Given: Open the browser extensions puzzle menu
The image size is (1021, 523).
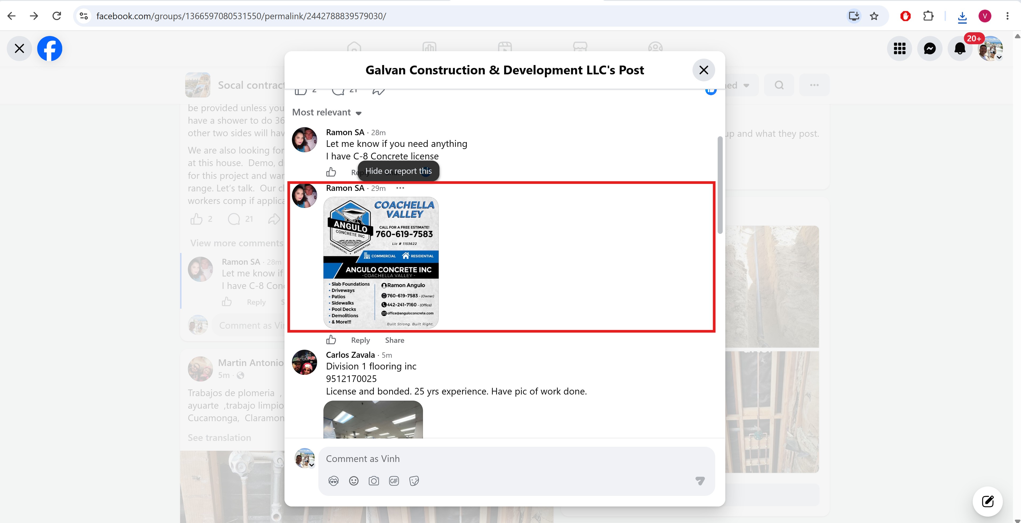Looking at the screenshot, I should tap(928, 16).
